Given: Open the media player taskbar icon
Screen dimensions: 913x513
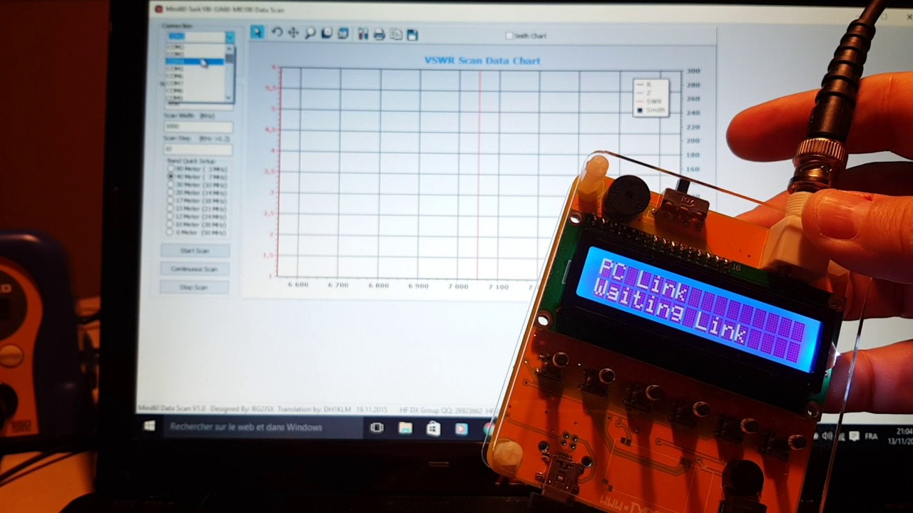Looking at the screenshot, I should coord(461,429).
